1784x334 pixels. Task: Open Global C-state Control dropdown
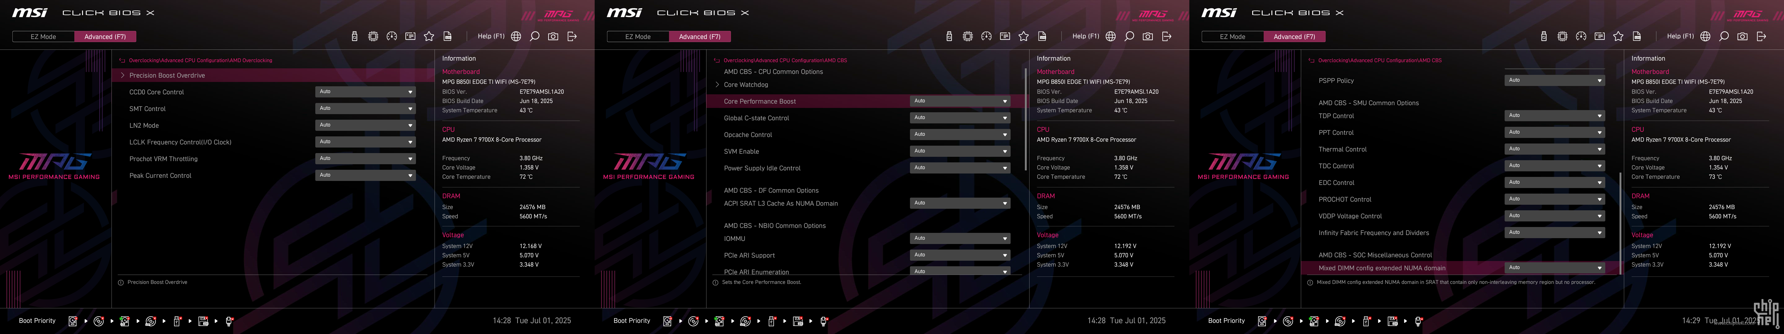click(960, 118)
